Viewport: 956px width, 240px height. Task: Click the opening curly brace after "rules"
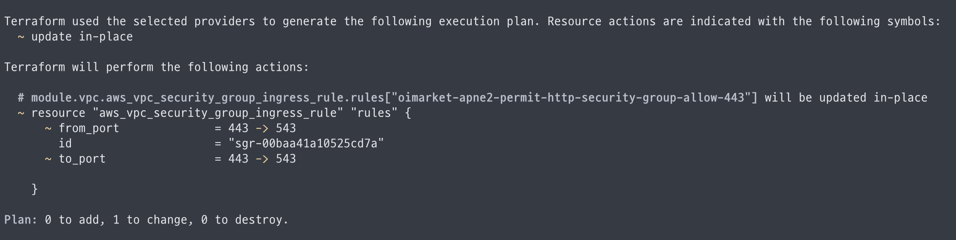(408, 113)
